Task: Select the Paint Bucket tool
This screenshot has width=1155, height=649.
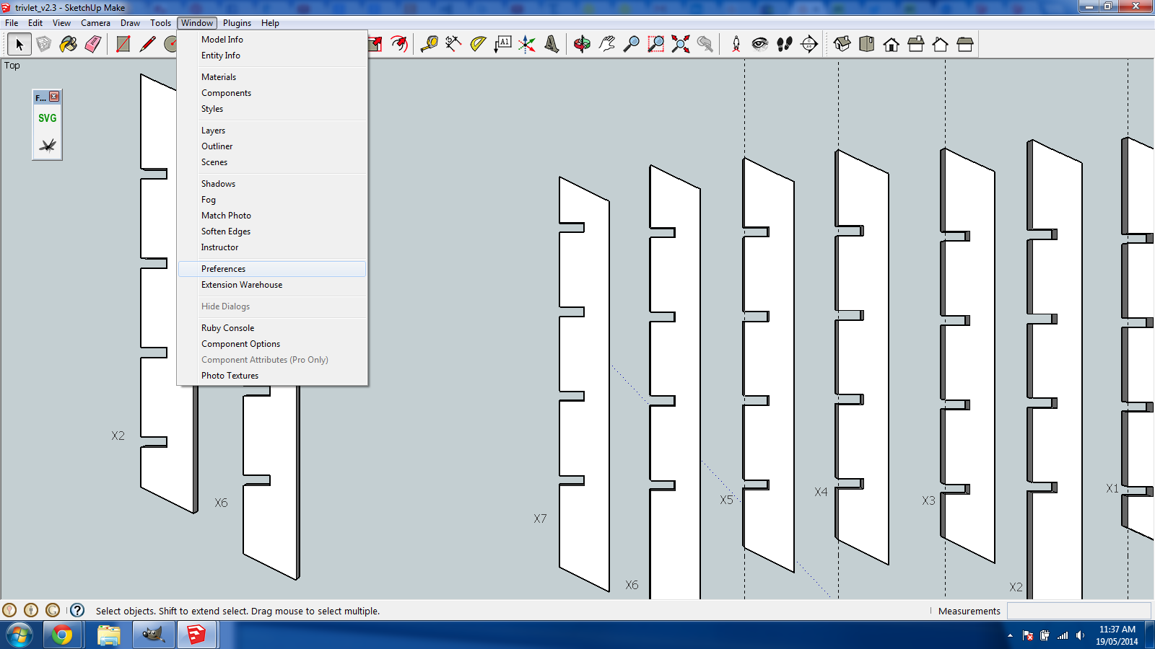Action: pos(69,45)
